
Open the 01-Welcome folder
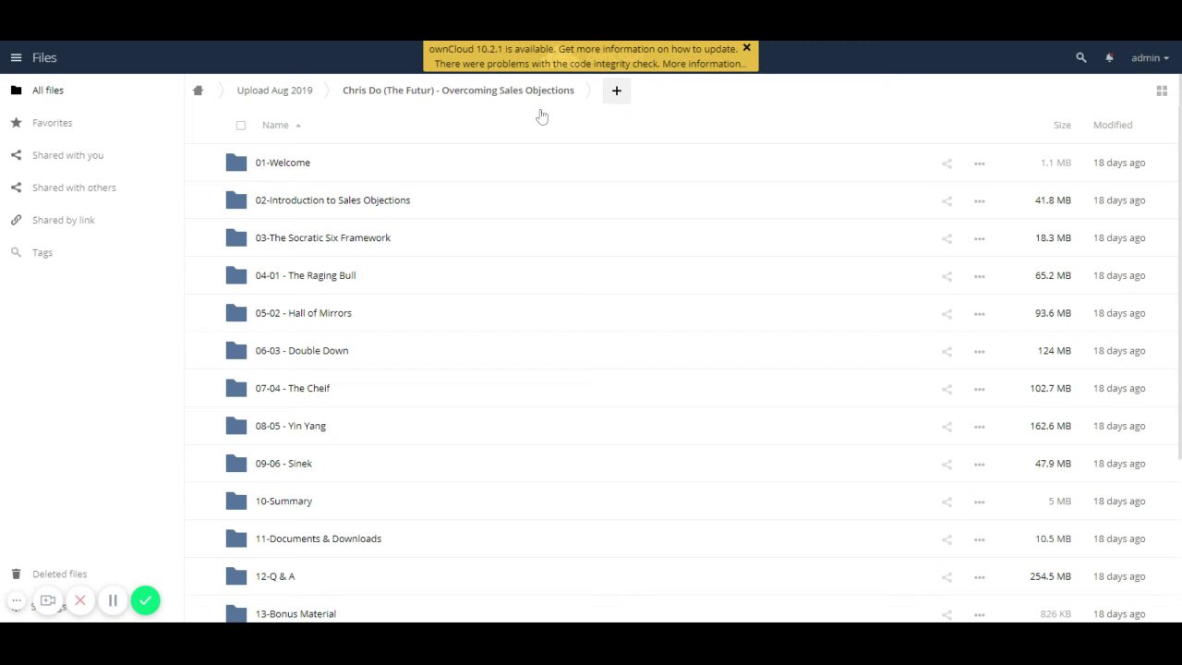coord(283,163)
